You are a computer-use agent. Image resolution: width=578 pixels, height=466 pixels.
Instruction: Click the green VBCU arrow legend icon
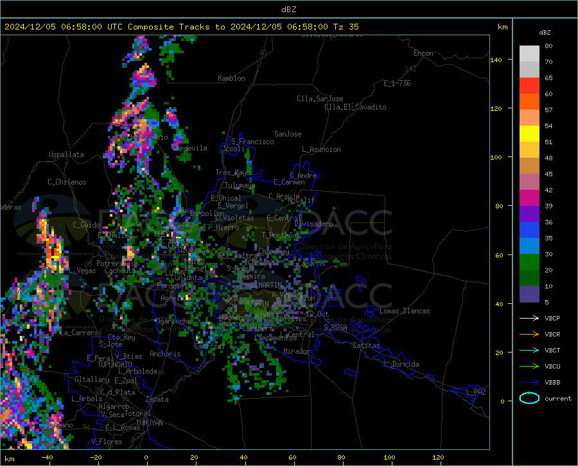[529, 367]
